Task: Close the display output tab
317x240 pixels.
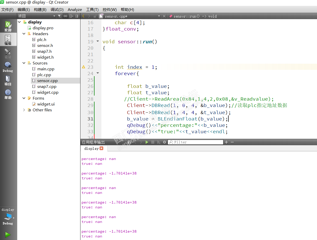Action: point(101,148)
